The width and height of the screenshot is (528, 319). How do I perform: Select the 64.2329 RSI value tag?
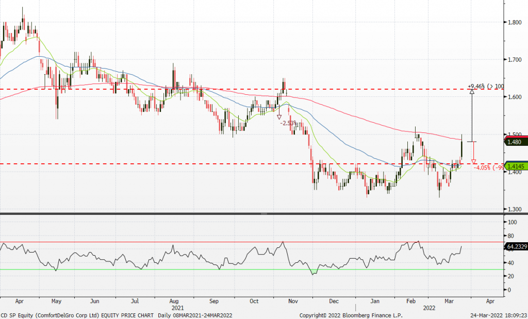(517, 247)
